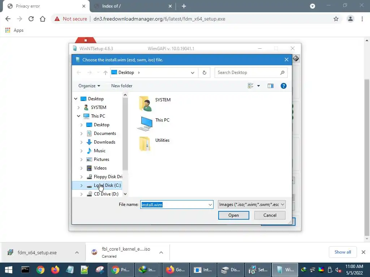370x277 pixels.
Task: Select Desktop under This PC in tree
Action: [102, 125]
